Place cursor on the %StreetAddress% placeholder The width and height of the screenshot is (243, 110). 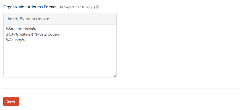pos(21,29)
